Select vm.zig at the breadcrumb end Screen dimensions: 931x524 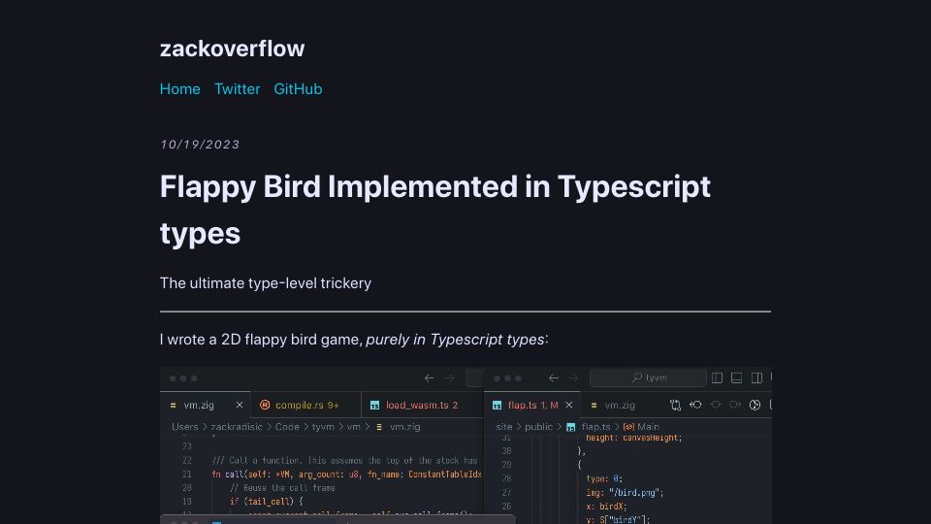pyautogui.click(x=404, y=427)
